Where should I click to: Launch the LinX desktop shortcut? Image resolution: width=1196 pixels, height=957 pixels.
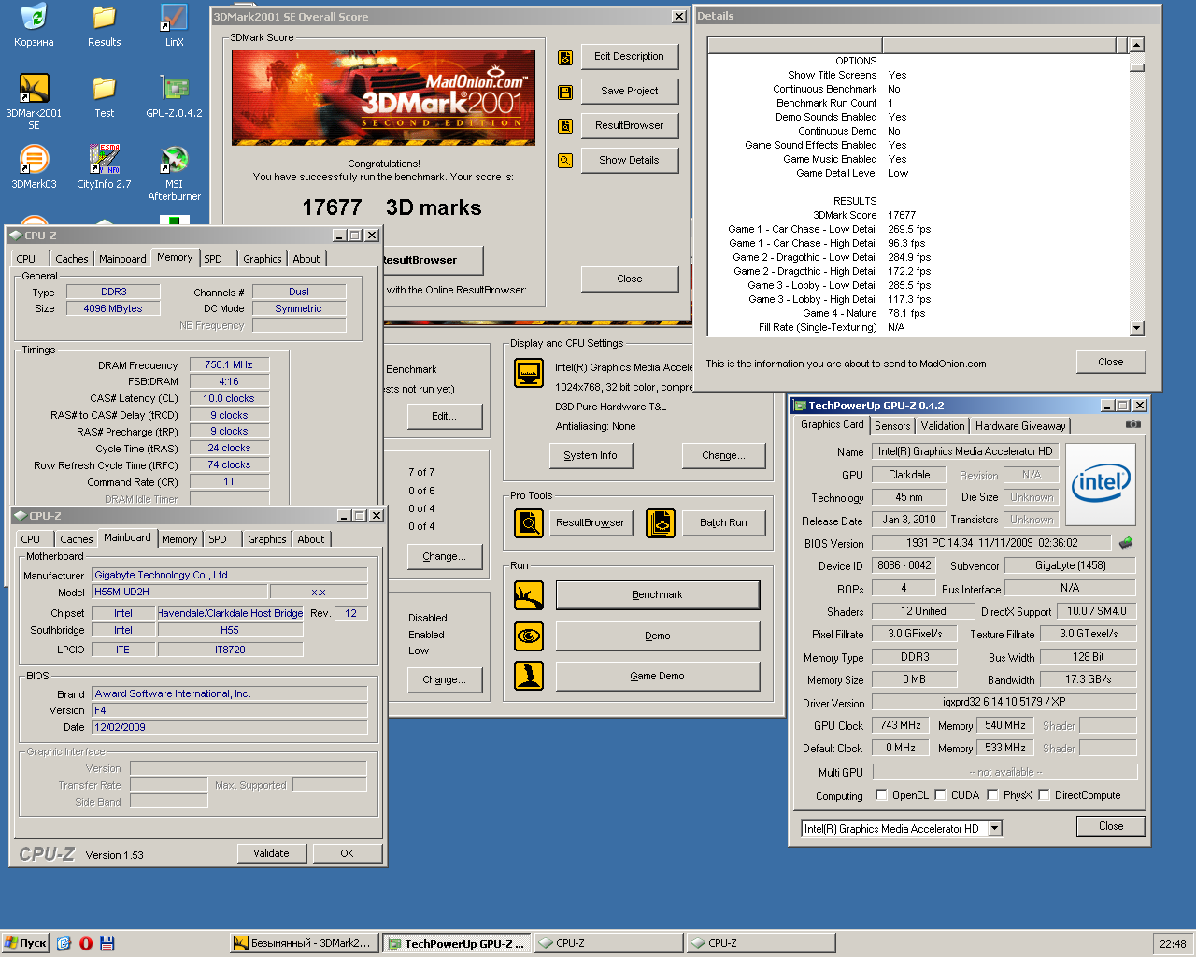(174, 25)
